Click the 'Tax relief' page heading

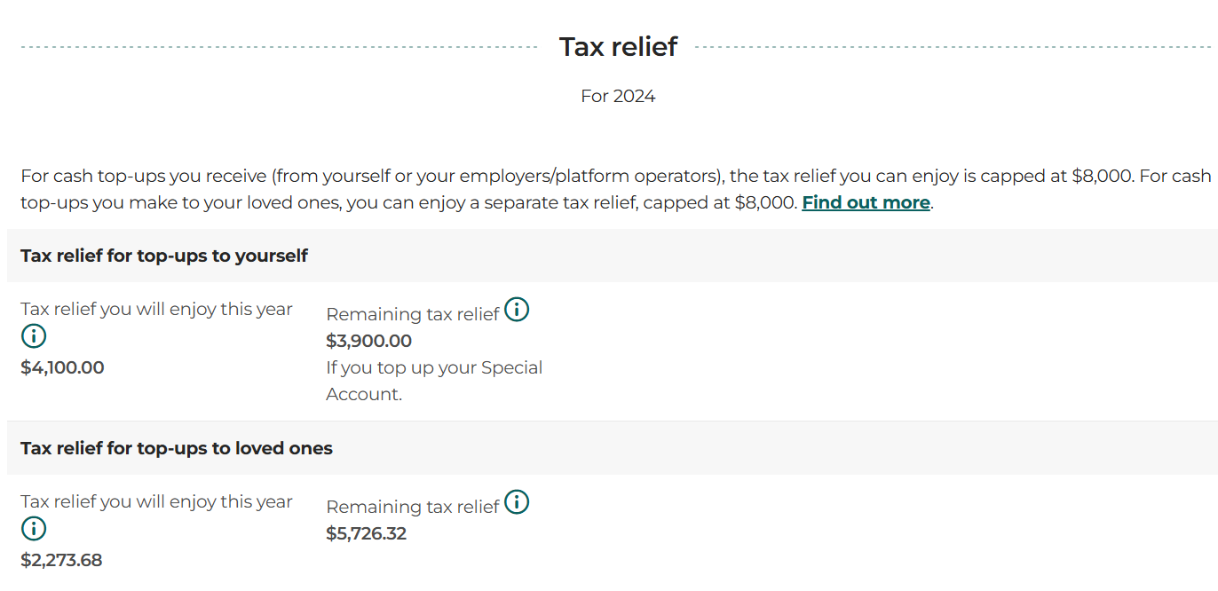618,47
